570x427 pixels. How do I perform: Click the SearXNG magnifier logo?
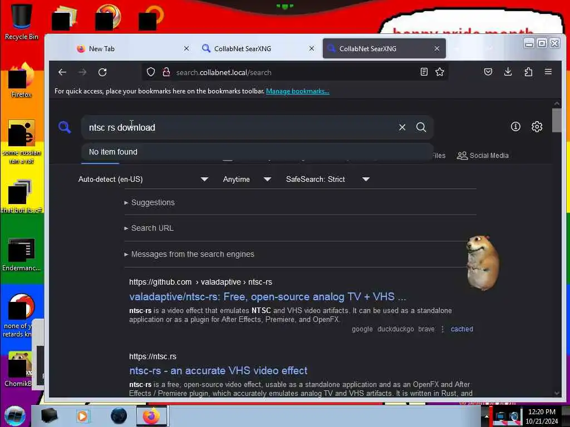(65, 127)
